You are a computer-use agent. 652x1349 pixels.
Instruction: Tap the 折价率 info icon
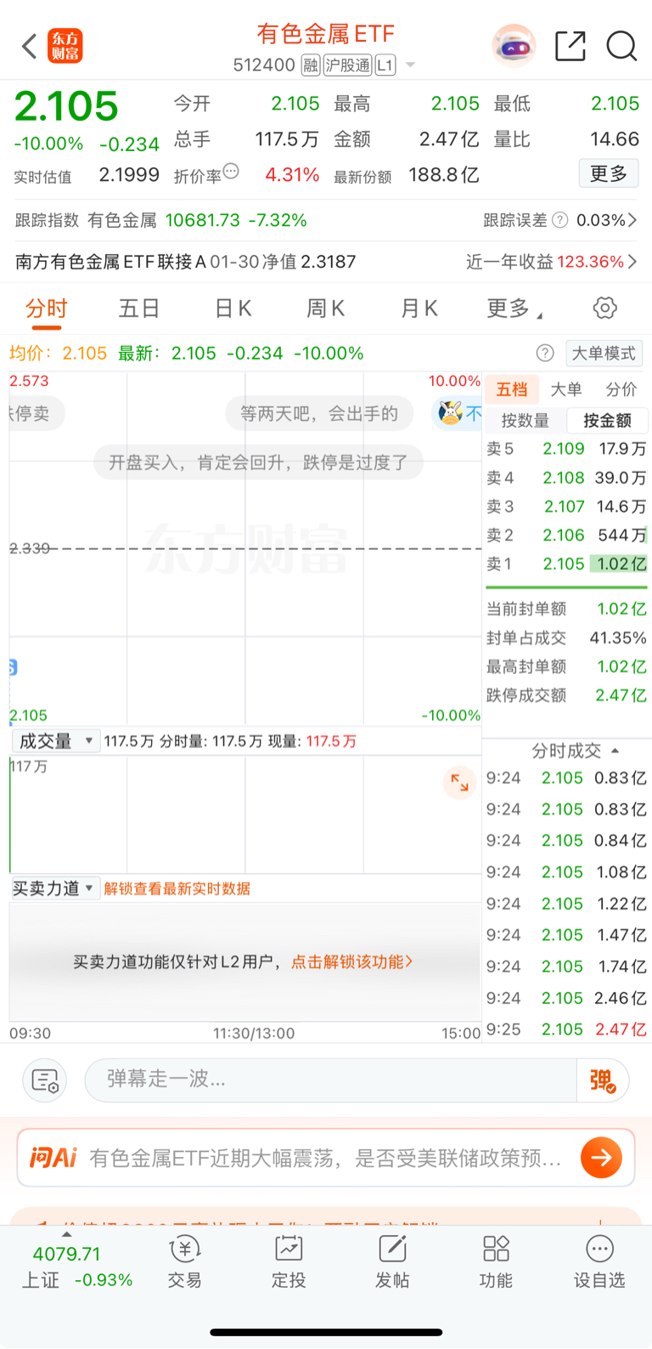pyautogui.click(x=231, y=172)
